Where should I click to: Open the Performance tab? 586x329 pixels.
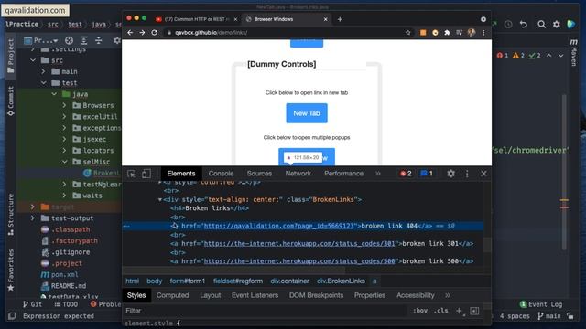pyautogui.click(x=344, y=174)
